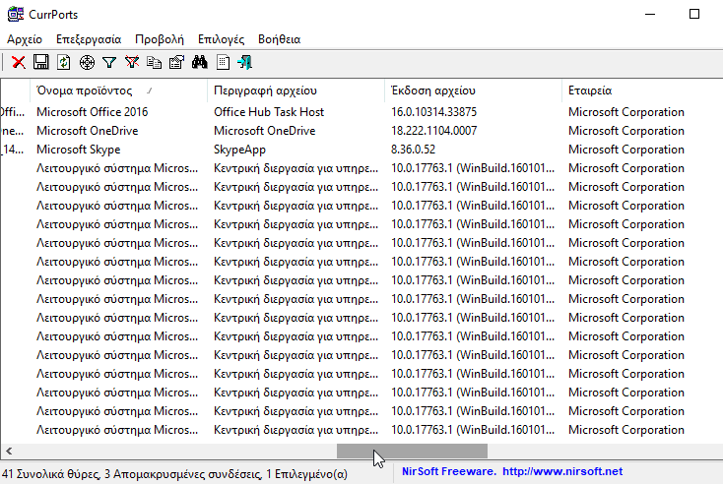Image resolution: width=723 pixels, height=484 pixels.
Task: Open the Βοήθεια menu
Action: (x=279, y=39)
